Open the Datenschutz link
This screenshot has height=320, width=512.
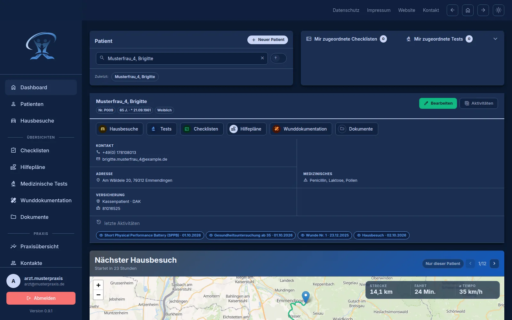(346, 10)
